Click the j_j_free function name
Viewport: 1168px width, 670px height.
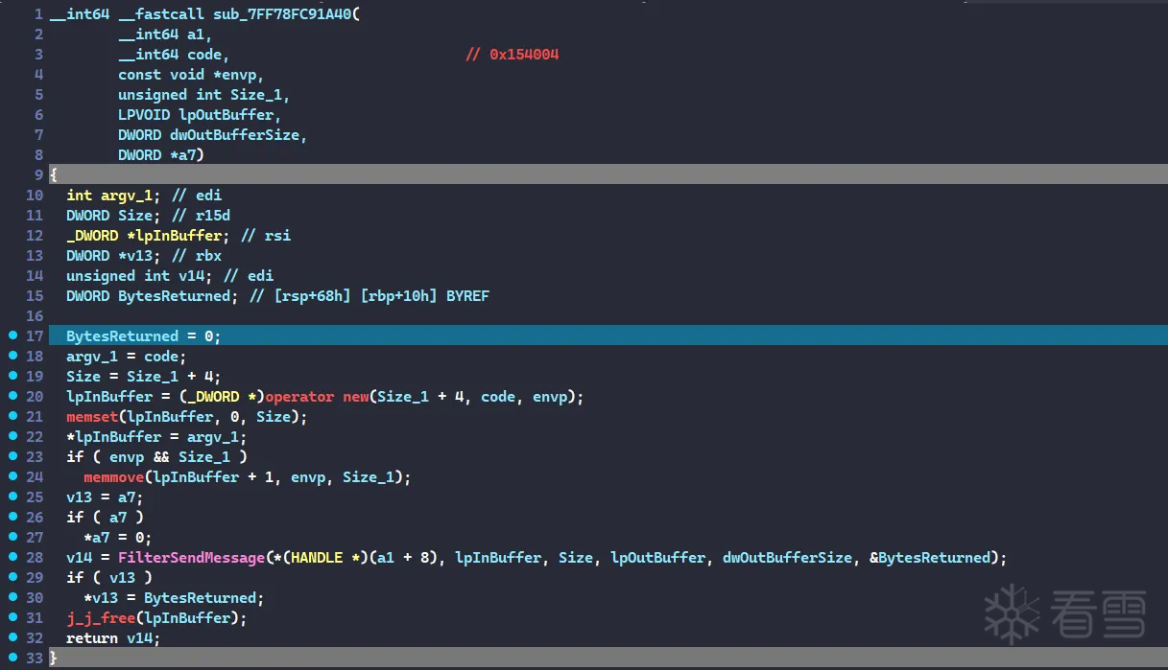(x=101, y=618)
